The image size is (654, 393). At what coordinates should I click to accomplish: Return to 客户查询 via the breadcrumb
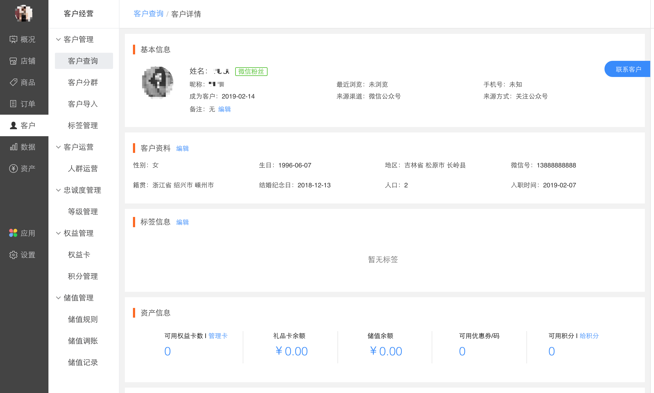point(148,13)
